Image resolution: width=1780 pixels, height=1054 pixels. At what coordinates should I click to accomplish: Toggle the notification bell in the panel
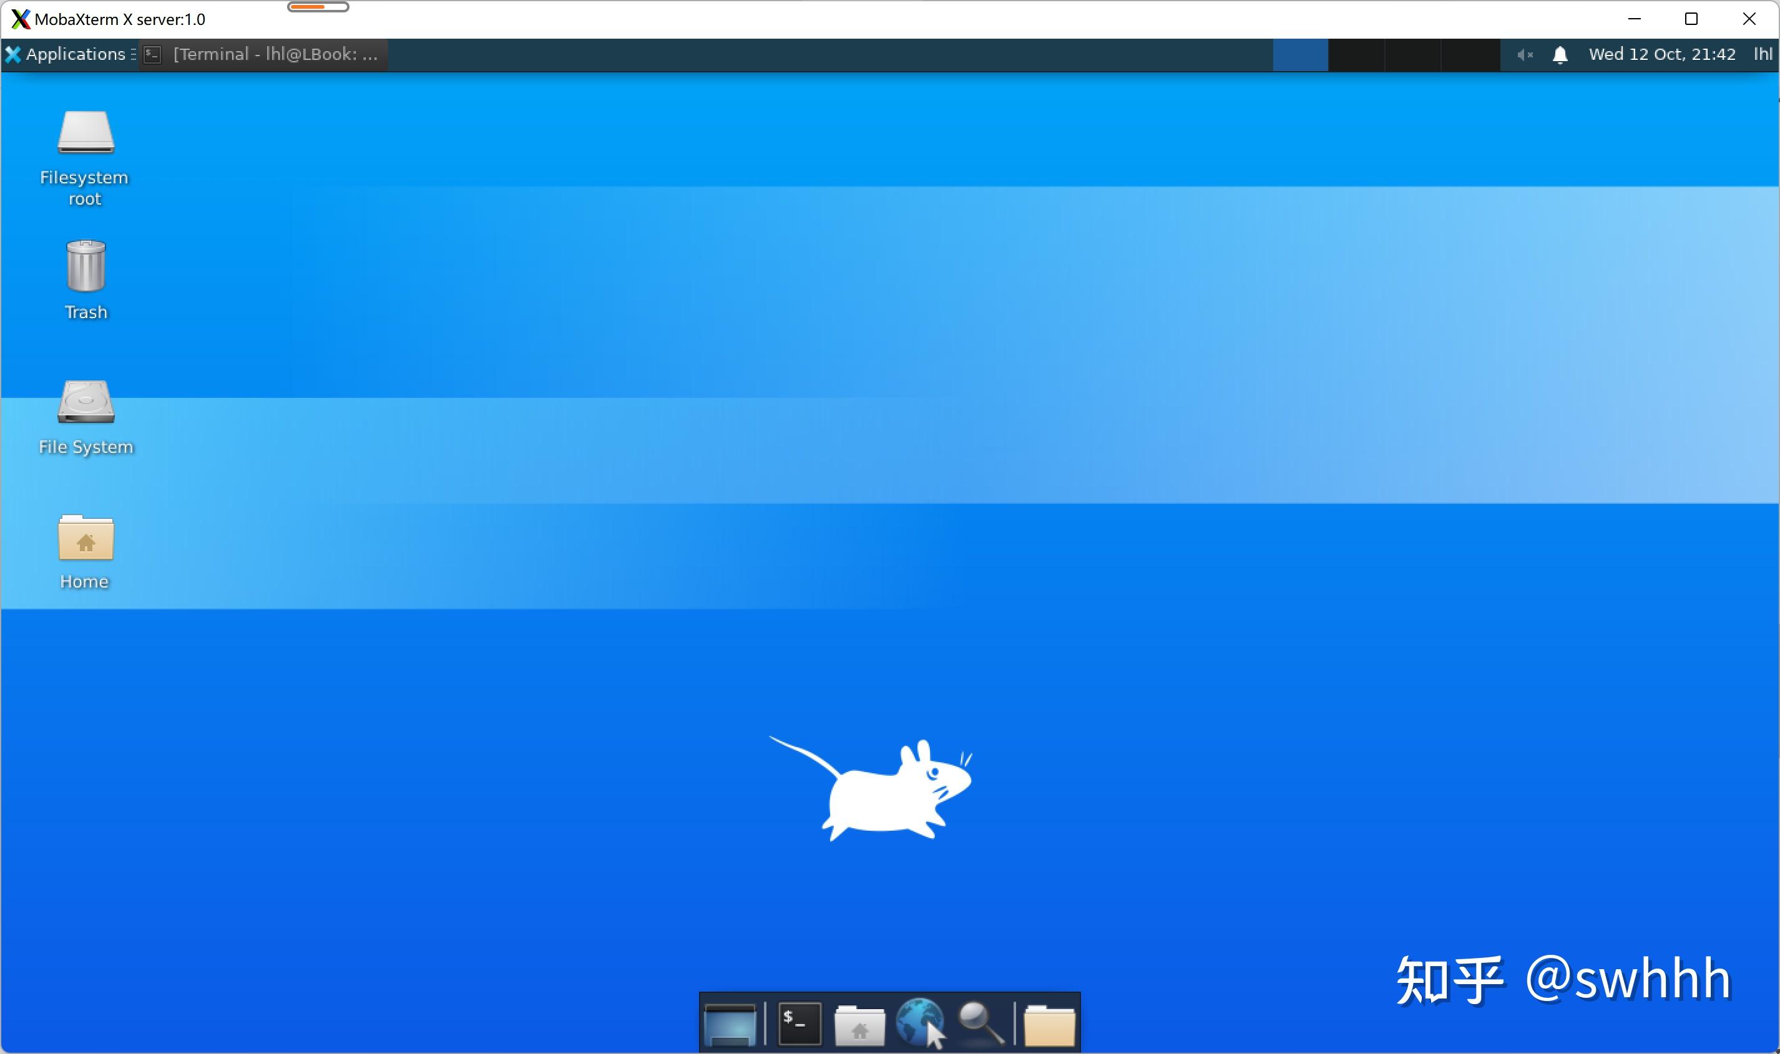tap(1560, 54)
